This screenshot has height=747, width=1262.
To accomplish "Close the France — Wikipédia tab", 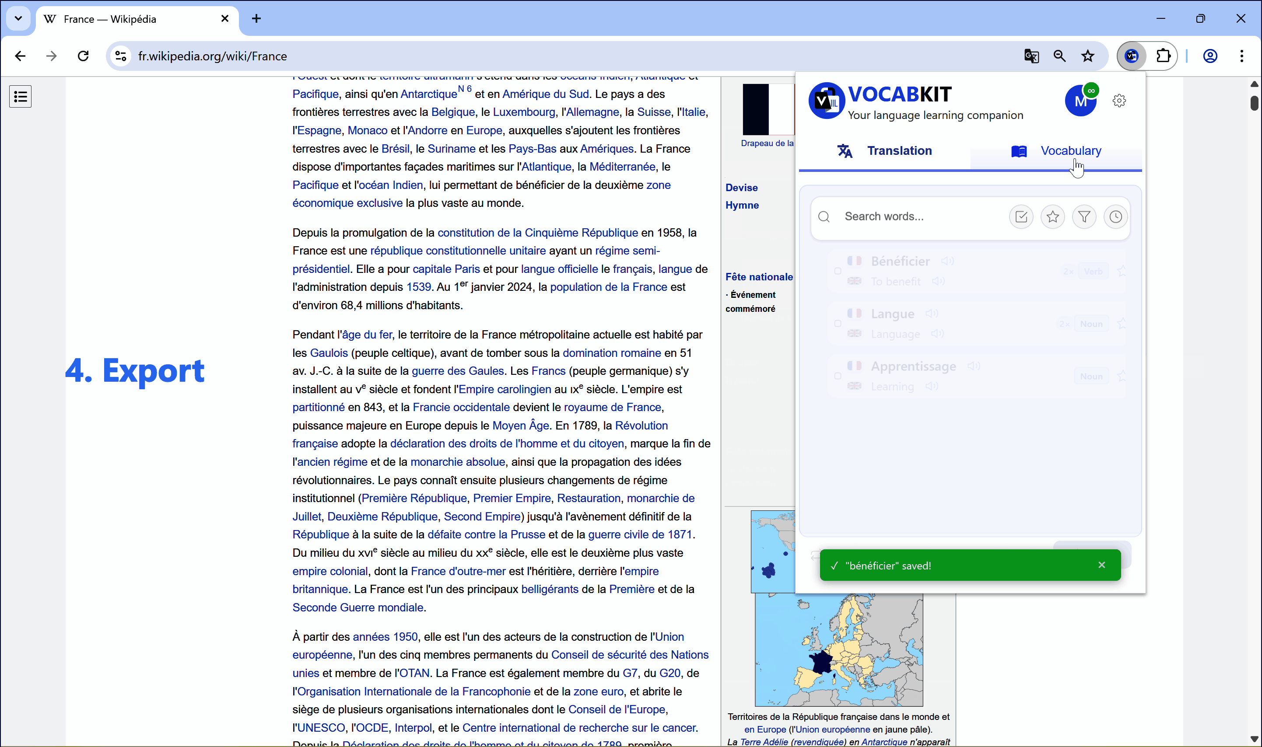I will coord(224,19).
